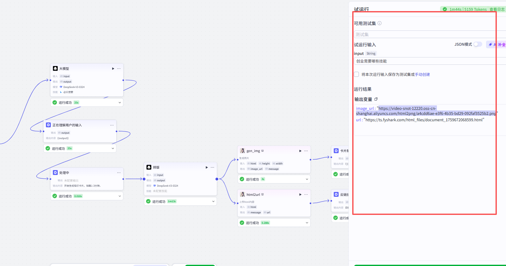Click the small tag icon next to gen_img
506x266 pixels.
click(263, 151)
